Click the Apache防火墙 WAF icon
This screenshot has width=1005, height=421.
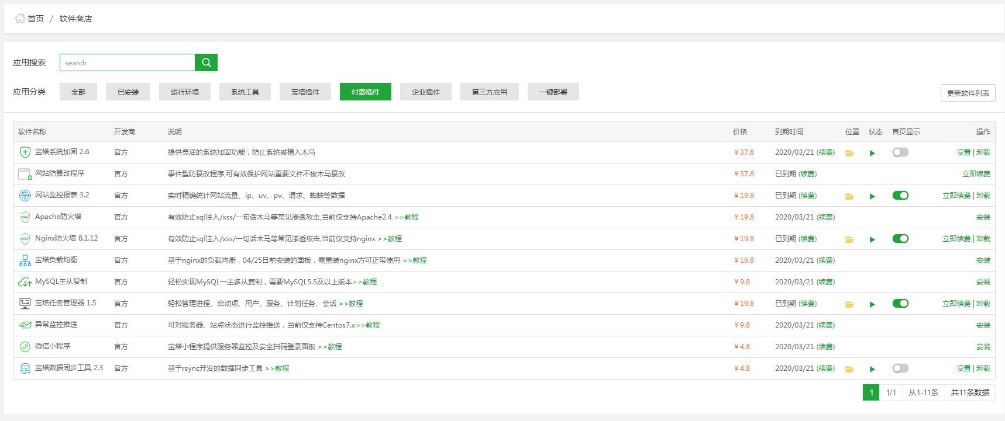coord(25,217)
